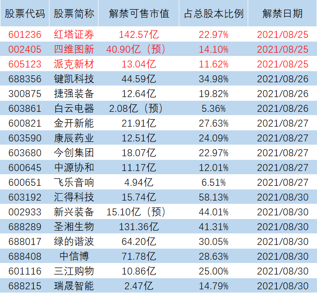Screen dimensions: 317x293
Task: Click the 股票简称 column header
Action: pyautogui.click(x=74, y=13)
